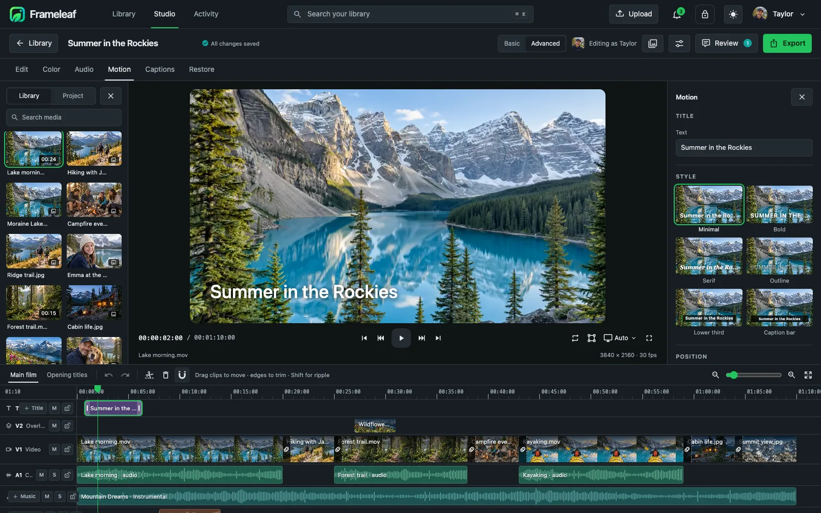Open the adjustment sliders settings icon
Viewport: 821px width, 513px height.
pyautogui.click(x=679, y=44)
